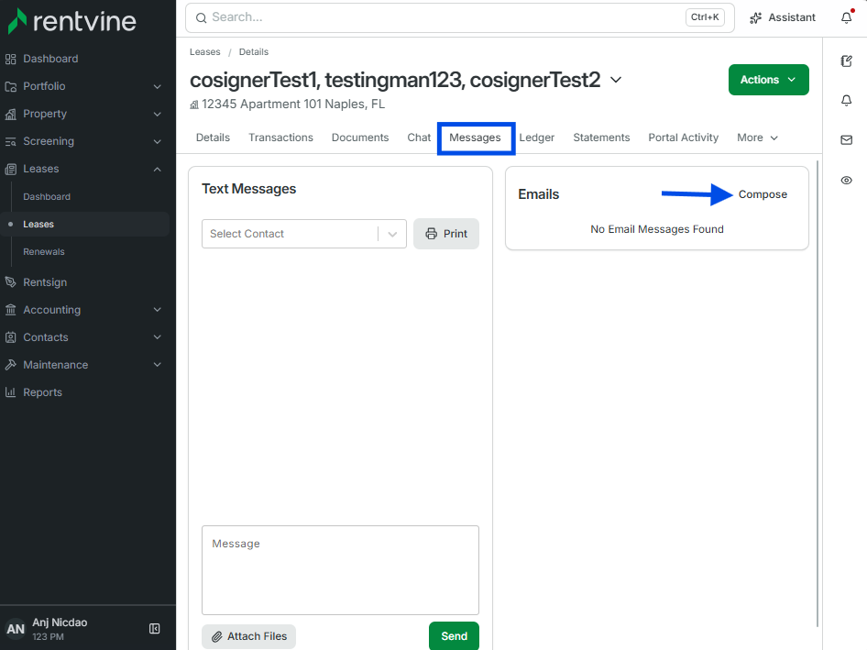Click the building icon beside the address
867x650 pixels.
194,105
